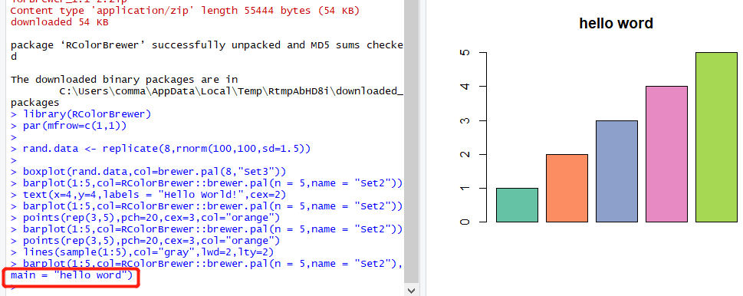The width and height of the screenshot is (743, 296).
Task: Click the red "downloaded 54 KB" message
Action: click(59, 21)
